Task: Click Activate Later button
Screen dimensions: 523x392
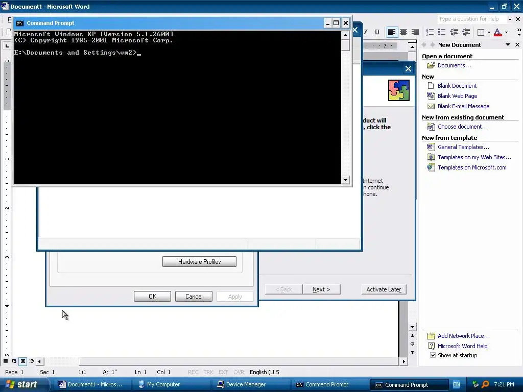Action: coord(384,289)
